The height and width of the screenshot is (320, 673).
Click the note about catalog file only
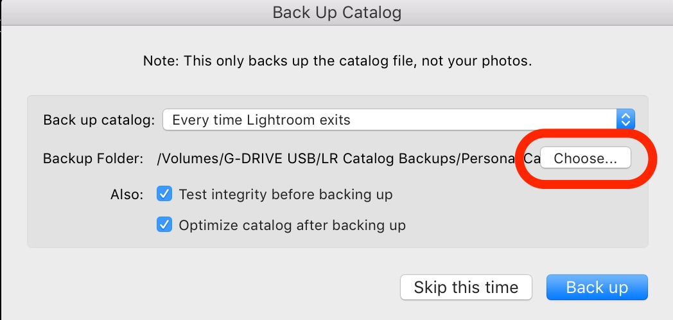337,62
